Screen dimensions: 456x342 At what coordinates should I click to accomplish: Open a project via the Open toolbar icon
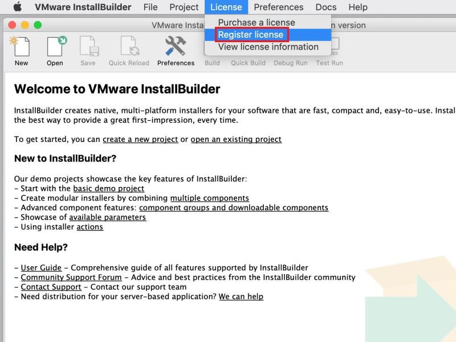pos(54,48)
